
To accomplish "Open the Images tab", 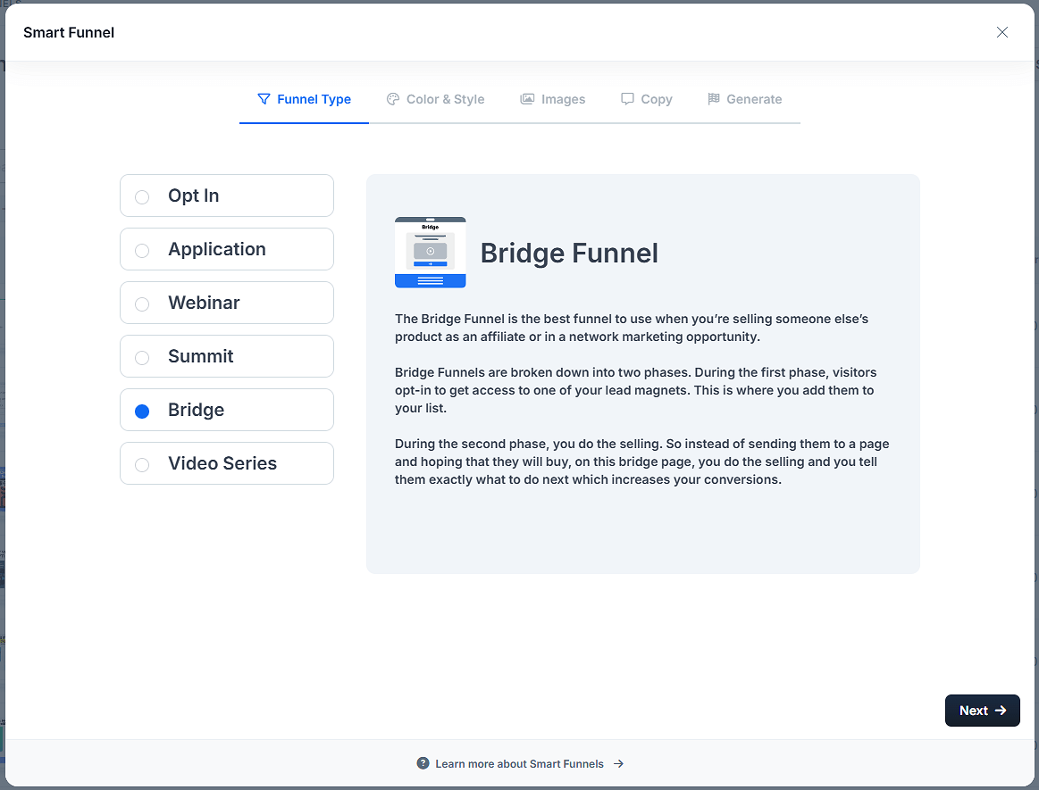I will click(x=553, y=99).
